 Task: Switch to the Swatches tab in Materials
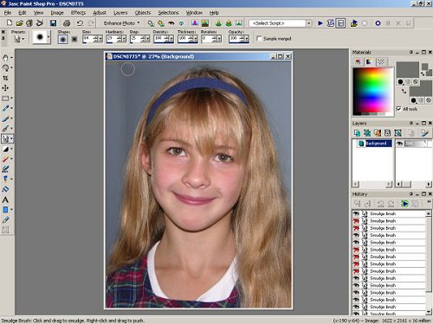[381, 62]
